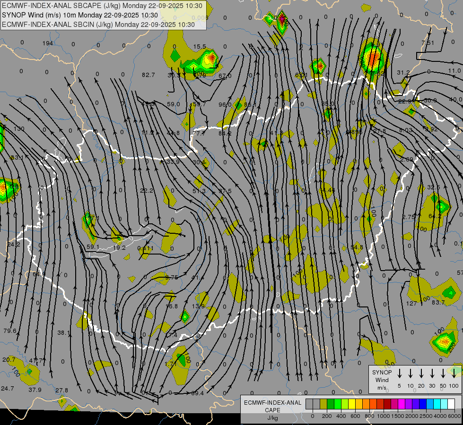Click the map value 41.4
Image resolution: width=463 pixels, height=425 pixels.
(x=198, y=278)
